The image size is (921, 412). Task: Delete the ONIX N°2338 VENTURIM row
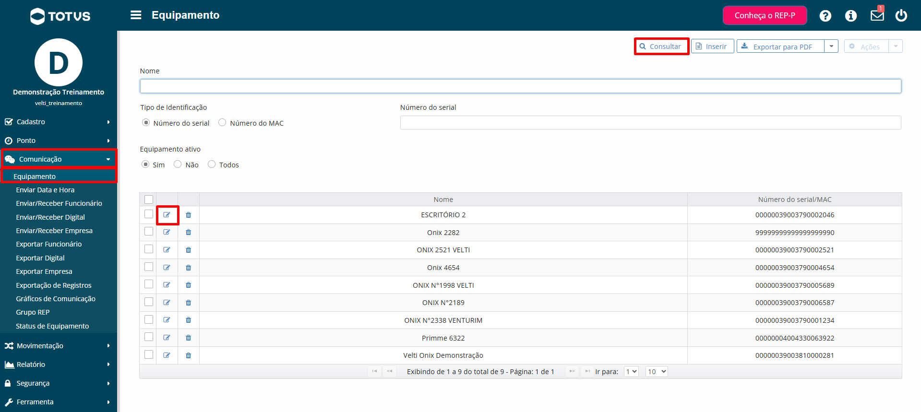pos(188,320)
